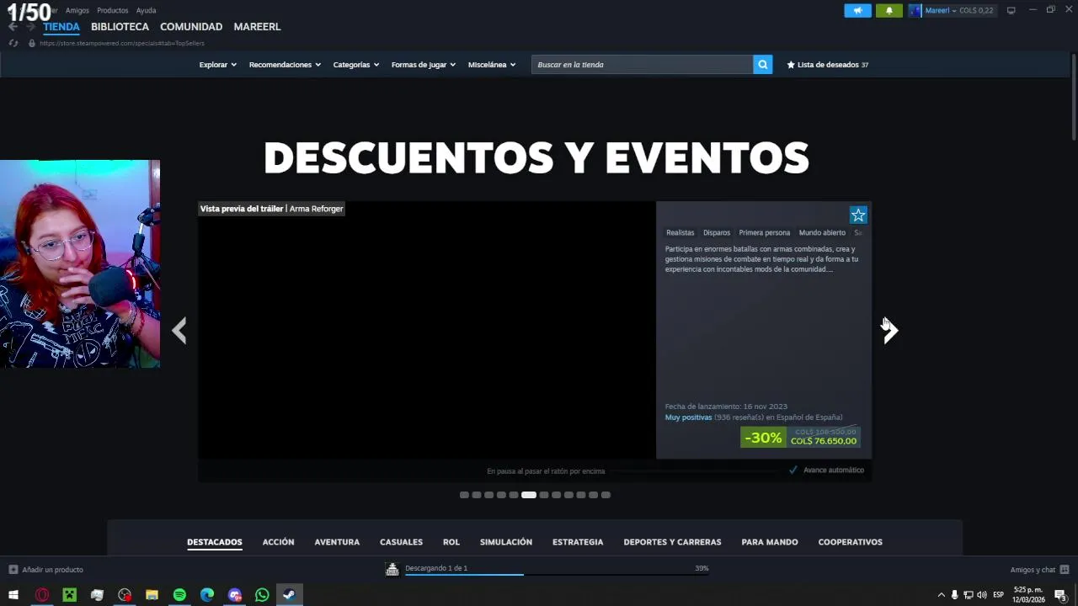Screen dimensions: 1078x606
Task: Open the Windows notification center
Action: 1060,595
